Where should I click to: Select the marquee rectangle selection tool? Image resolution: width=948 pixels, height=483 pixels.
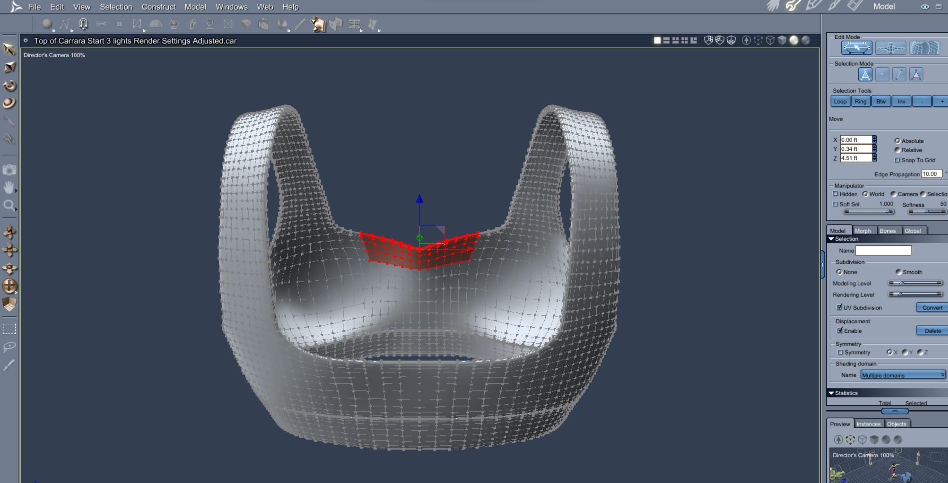(9, 329)
